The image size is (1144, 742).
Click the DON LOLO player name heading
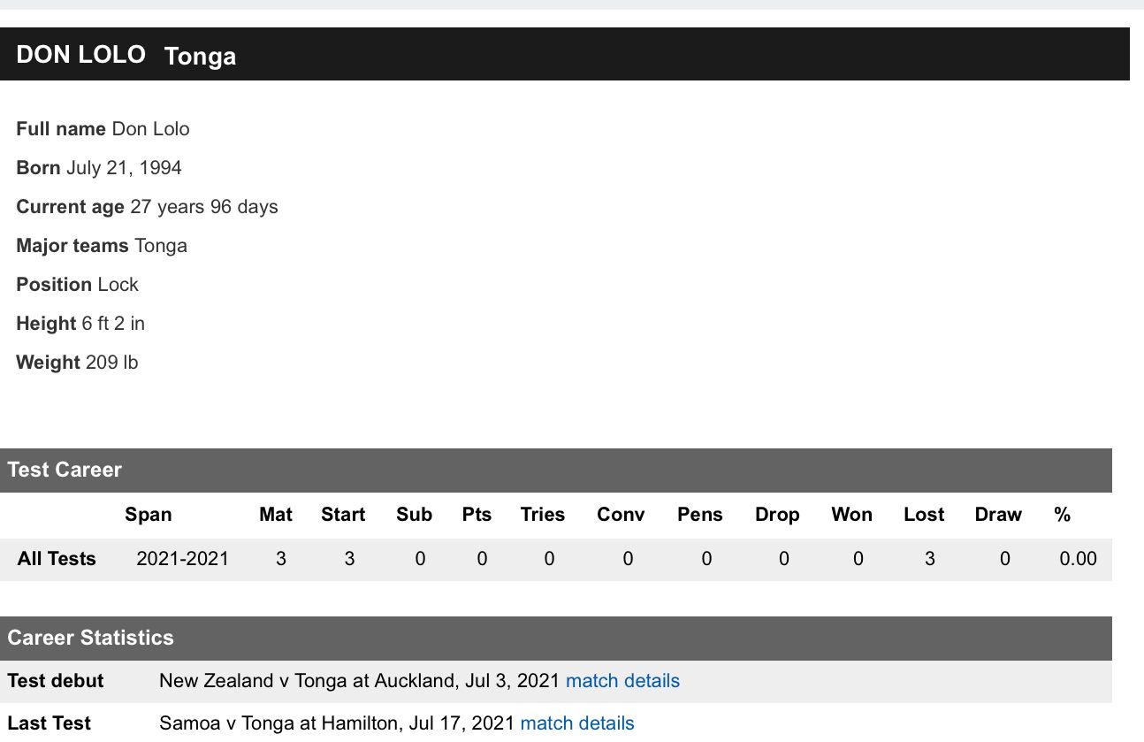pyautogui.click(x=81, y=55)
